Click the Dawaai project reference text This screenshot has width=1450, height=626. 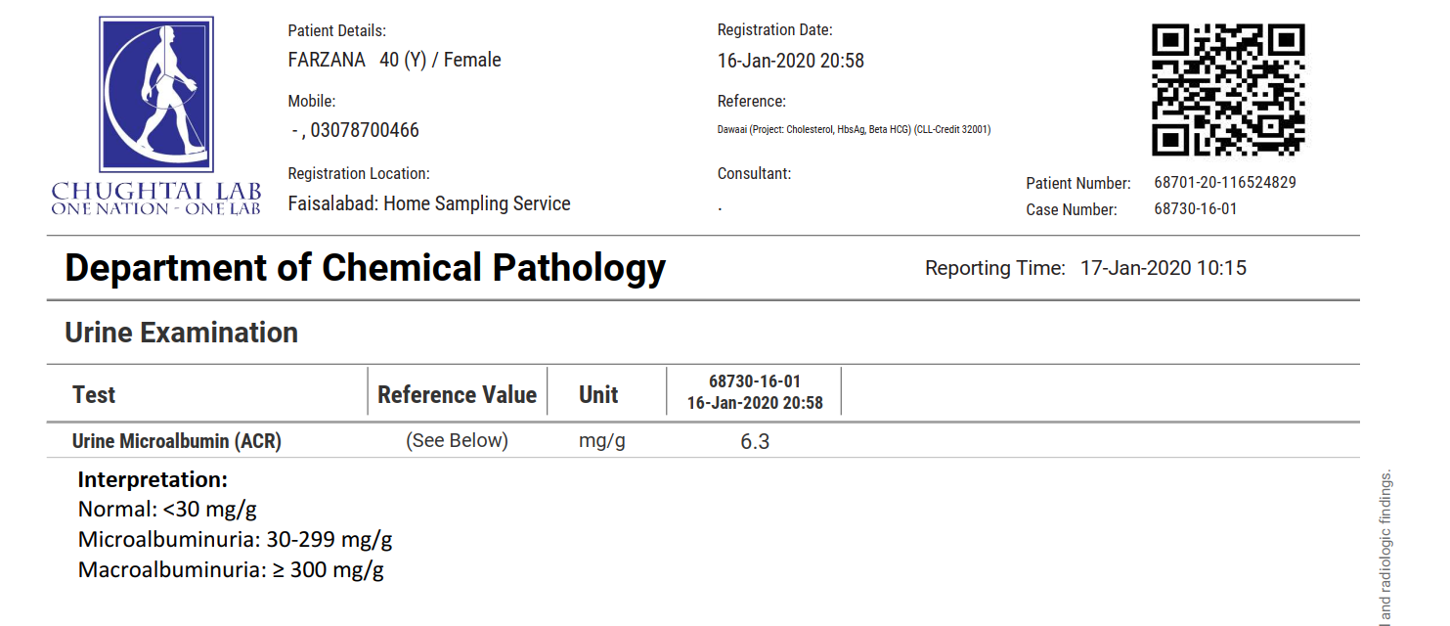point(854,130)
